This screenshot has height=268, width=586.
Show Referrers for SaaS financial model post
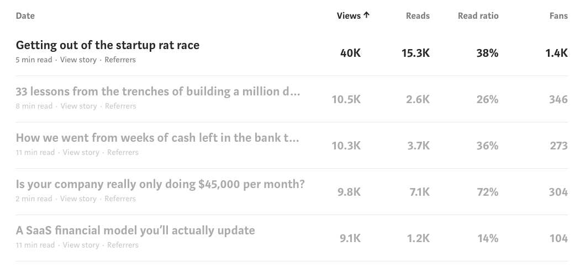[123, 245]
